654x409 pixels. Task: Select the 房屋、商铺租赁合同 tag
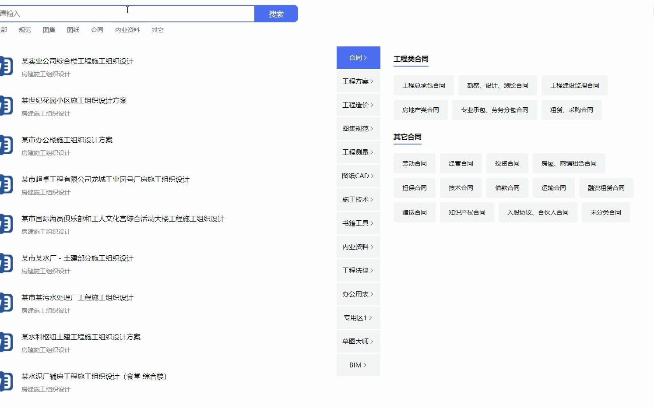[569, 163]
